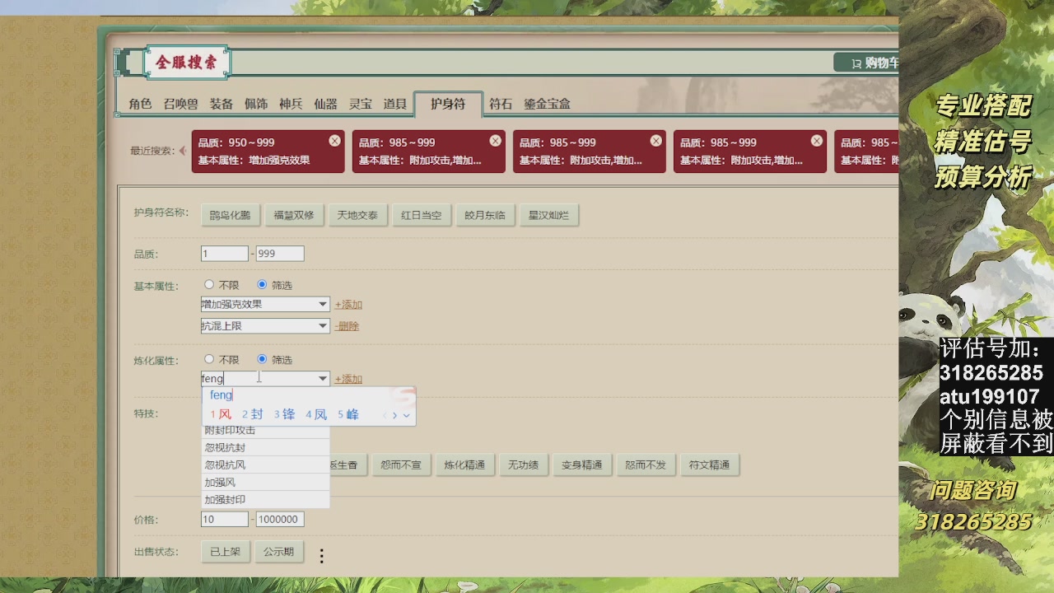Click the three-dot icon beside 公示期
The image size is (1054, 593).
pos(322,556)
